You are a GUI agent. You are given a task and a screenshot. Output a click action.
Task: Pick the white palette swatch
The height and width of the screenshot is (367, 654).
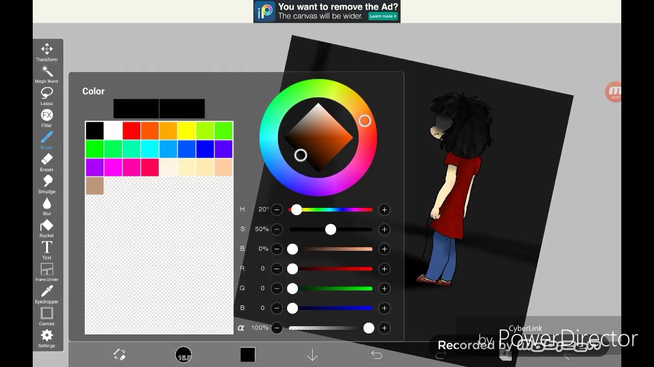[113, 130]
